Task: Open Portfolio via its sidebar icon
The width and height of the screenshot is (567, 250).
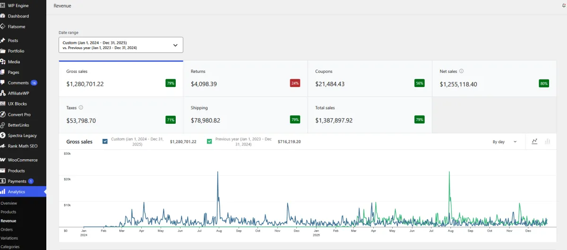Action: coord(3,51)
